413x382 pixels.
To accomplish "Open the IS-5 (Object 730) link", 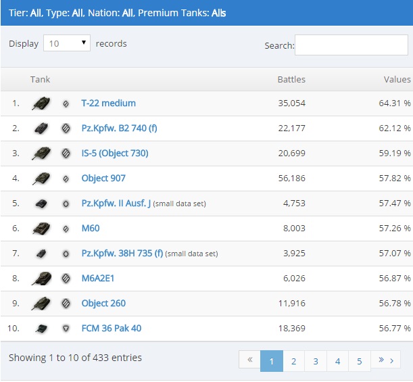I will tap(115, 153).
